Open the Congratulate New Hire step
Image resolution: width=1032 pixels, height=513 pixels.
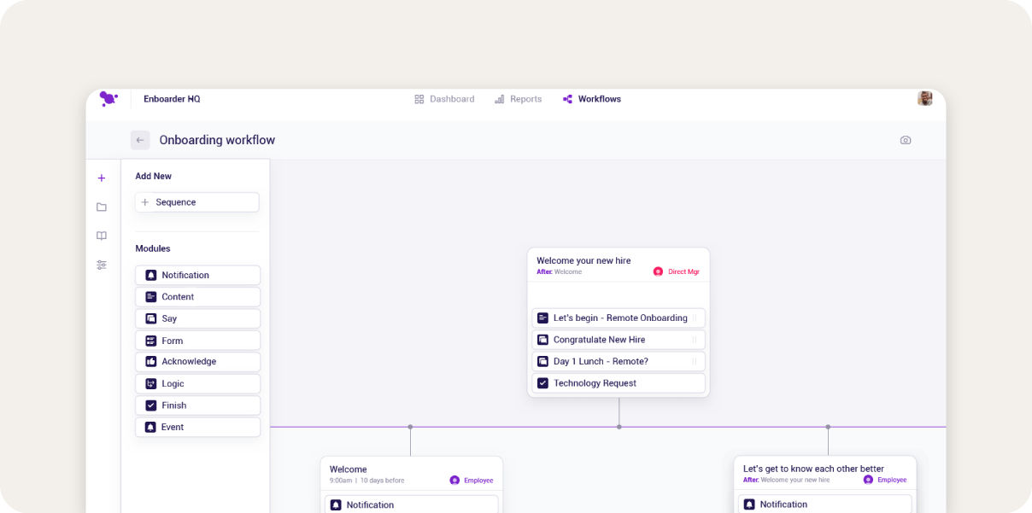coord(619,340)
